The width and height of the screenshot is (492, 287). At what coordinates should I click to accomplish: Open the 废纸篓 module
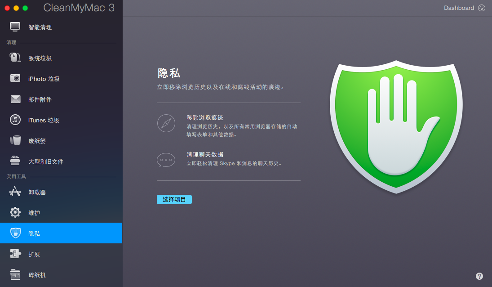tap(61, 141)
